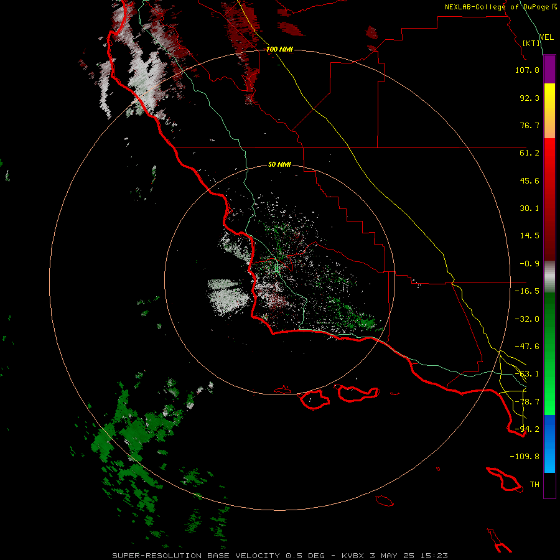Select the -32.0 legend value
Viewport: 560px width, 560px height.
[527, 319]
